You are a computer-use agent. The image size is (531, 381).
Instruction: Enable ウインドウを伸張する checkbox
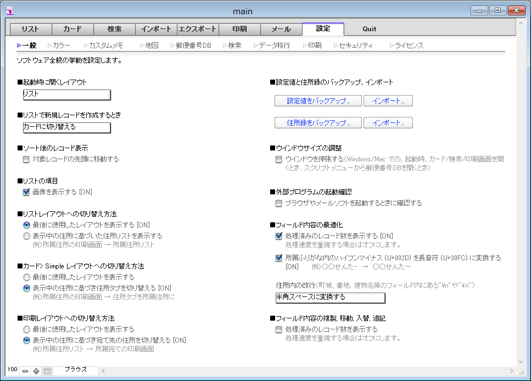(278, 159)
